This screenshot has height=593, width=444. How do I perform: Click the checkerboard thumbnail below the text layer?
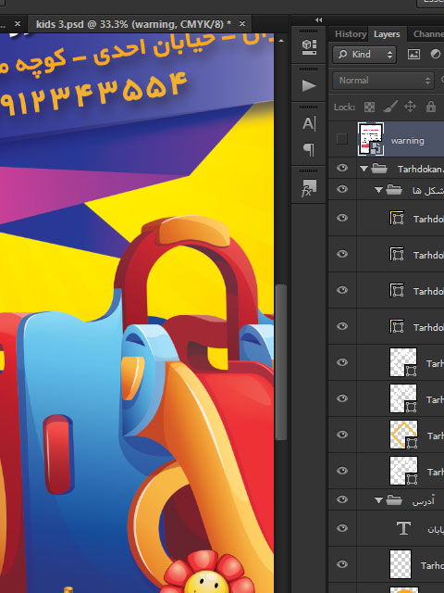(401, 564)
